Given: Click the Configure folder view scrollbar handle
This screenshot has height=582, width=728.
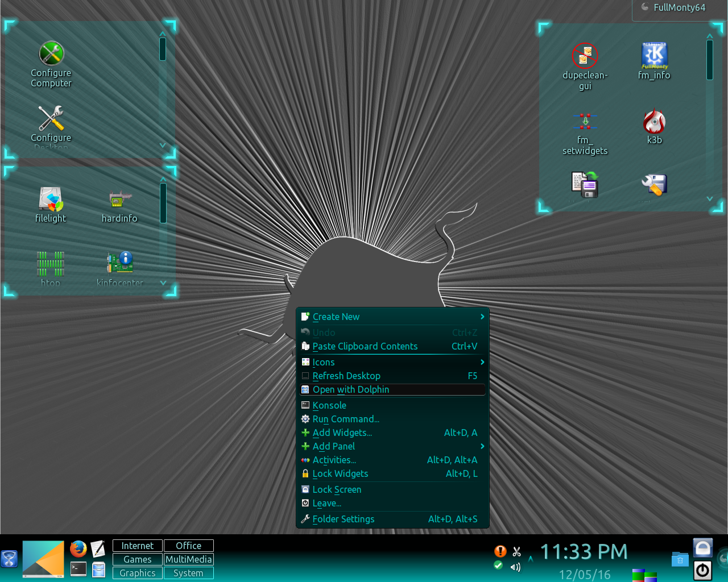Looking at the screenshot, I should [x=163, y=49].
